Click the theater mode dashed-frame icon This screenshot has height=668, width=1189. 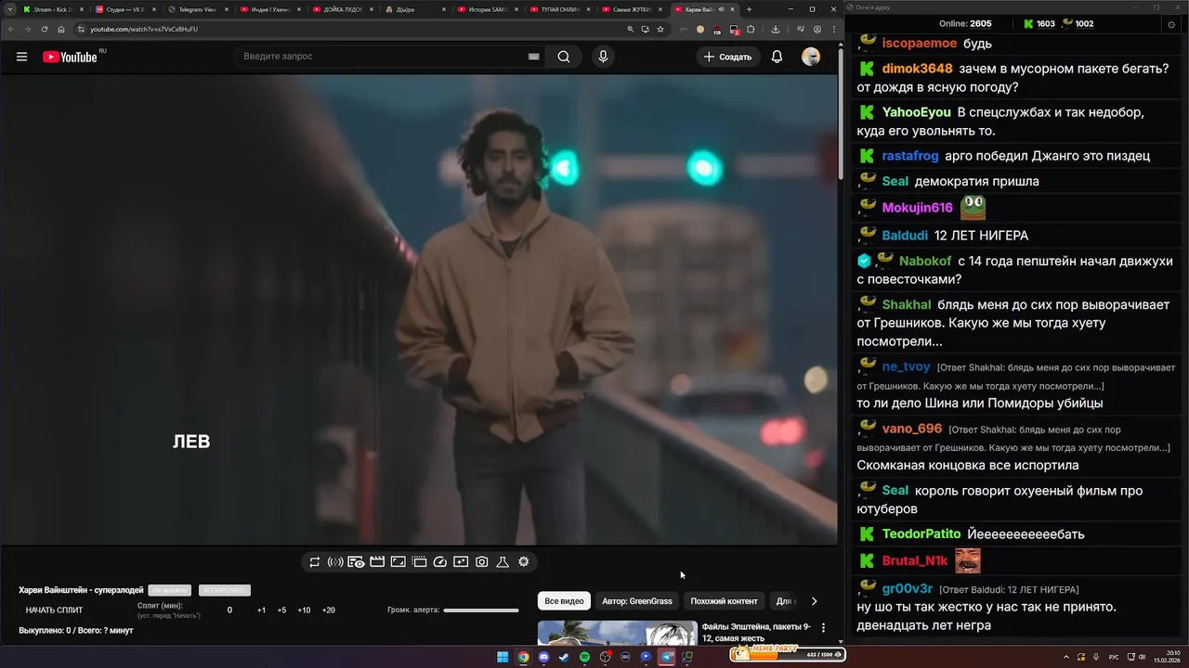(419, 562)
